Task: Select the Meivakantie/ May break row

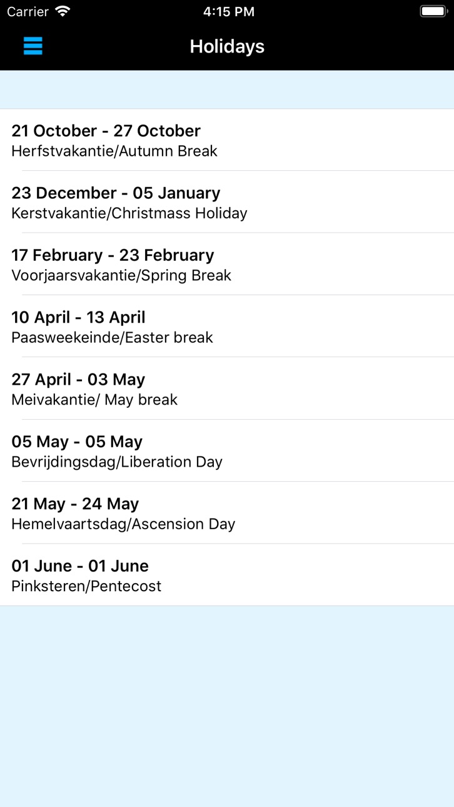Action: 227,388
